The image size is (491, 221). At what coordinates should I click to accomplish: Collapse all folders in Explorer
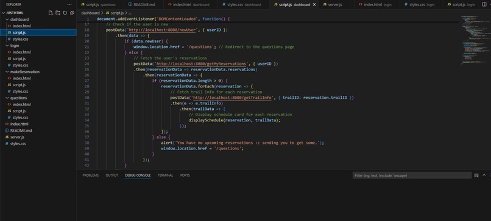[x=72, y=13]
